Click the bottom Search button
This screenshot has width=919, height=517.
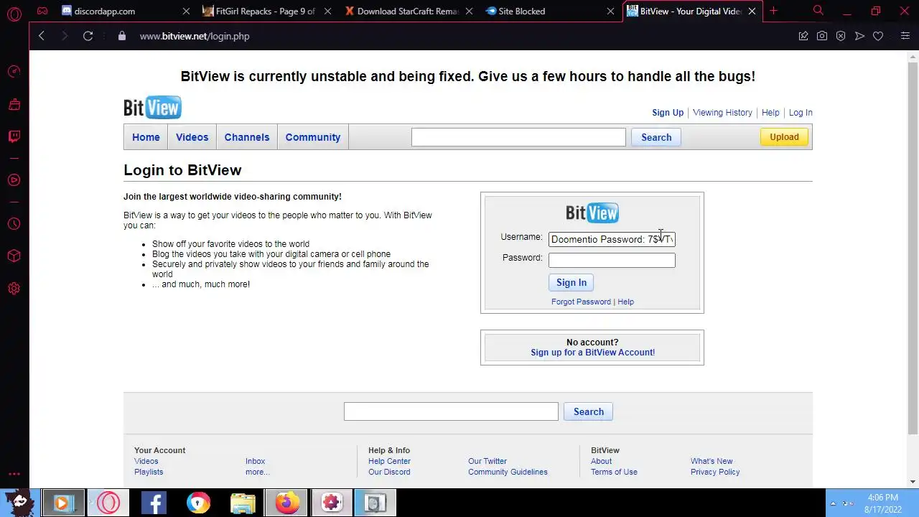pos(589,411)
